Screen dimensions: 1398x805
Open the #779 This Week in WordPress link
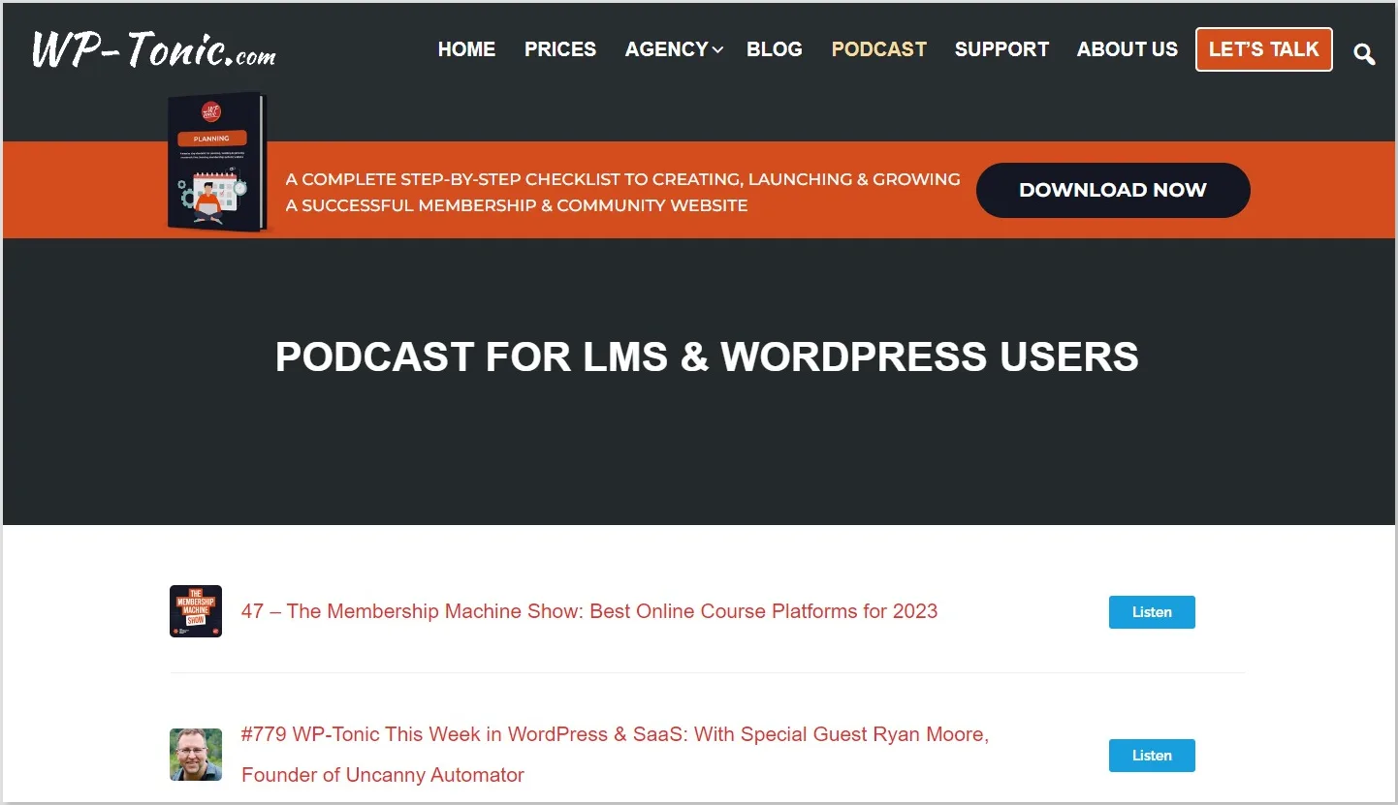pyautogui.click(x=615, y=755)
